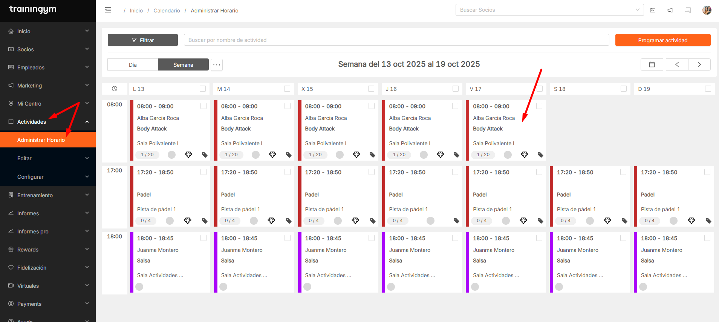Screen dimensions: 719x322
Task: Click the Filtrar button
Action: pyautogui.click(x=143, y=40)
